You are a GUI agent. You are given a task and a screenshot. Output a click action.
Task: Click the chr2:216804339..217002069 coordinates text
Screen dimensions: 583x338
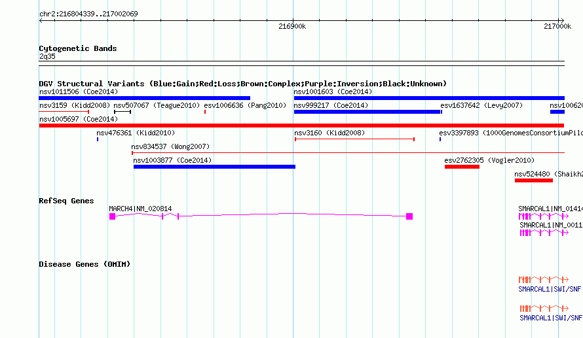(x=88, y=14)
